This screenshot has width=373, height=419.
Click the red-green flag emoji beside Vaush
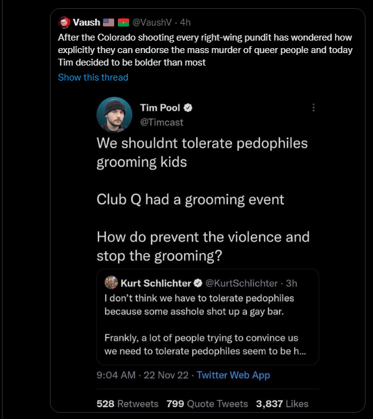tap(124, 22)
